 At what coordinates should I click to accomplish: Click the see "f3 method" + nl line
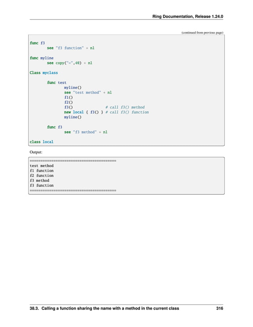point(86,132)
